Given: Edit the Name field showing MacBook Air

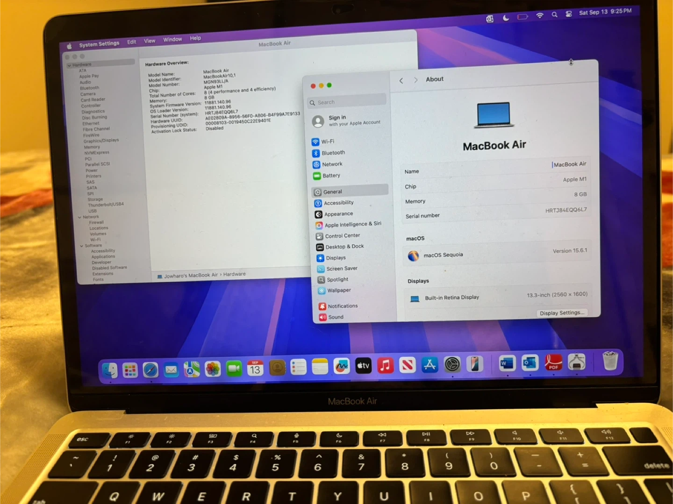Looking at the screenshot, I should click(569, 164).
